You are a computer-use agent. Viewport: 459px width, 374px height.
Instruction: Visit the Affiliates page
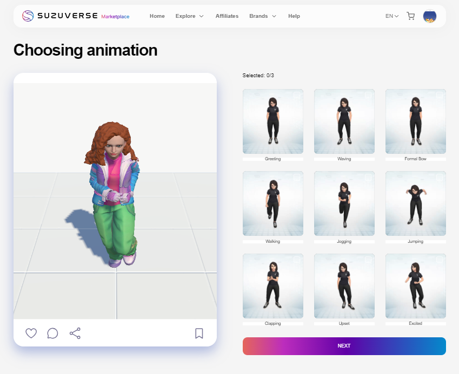(x=227, y=16)
